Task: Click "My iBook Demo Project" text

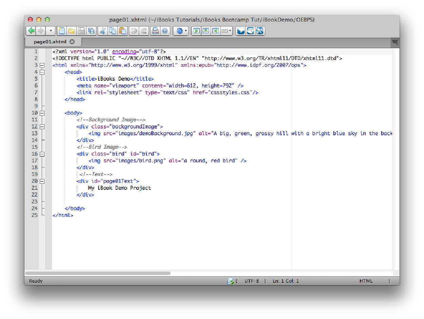Action: click(119, 188)
